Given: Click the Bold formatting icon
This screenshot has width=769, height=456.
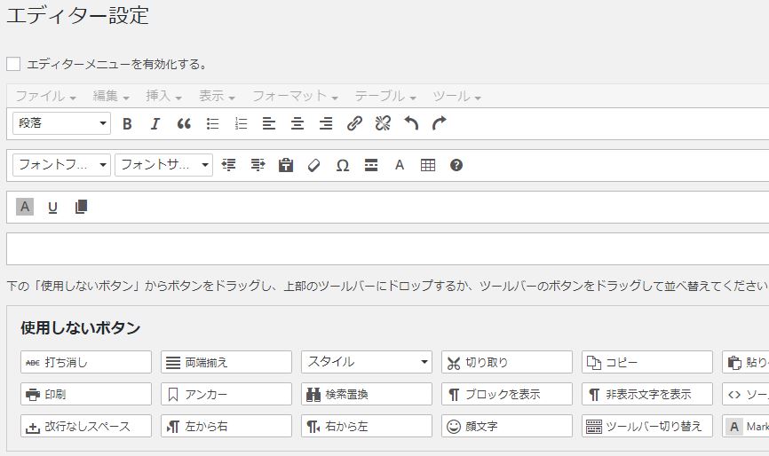Looking at the screenshot, I should (127, 124).
